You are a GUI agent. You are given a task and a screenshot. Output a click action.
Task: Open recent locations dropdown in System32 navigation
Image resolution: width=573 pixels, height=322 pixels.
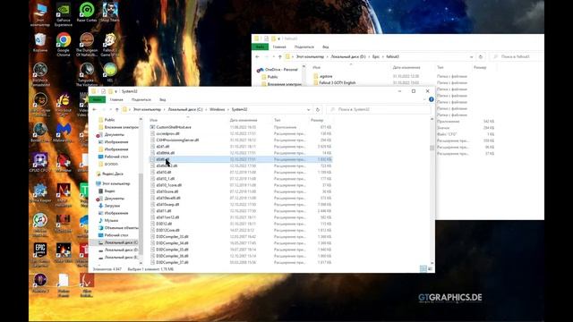point(110,109)
